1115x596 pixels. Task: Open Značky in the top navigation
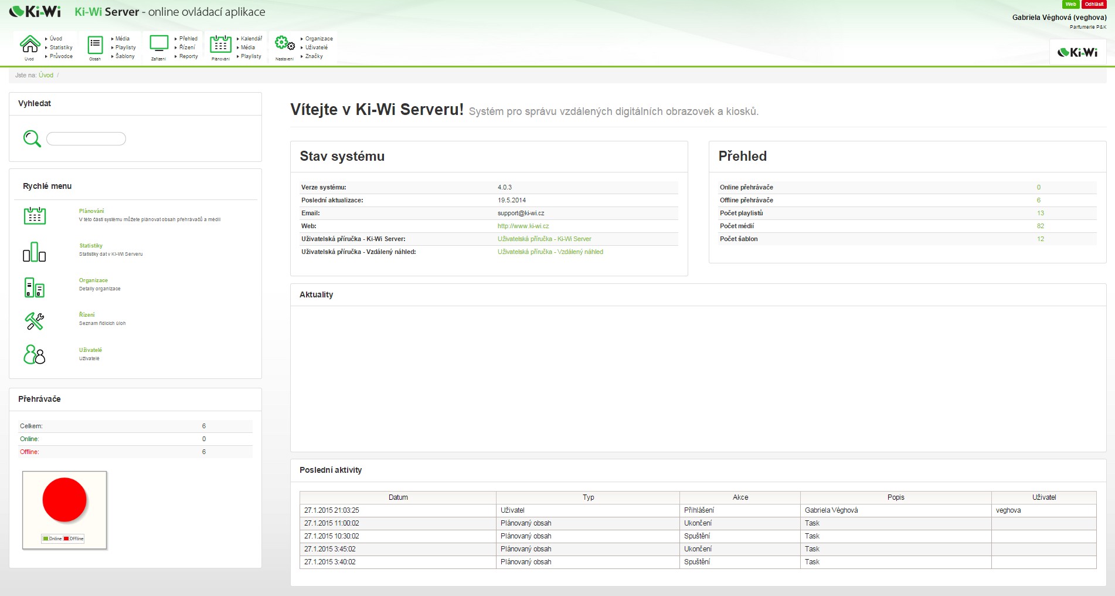point(314,56)
